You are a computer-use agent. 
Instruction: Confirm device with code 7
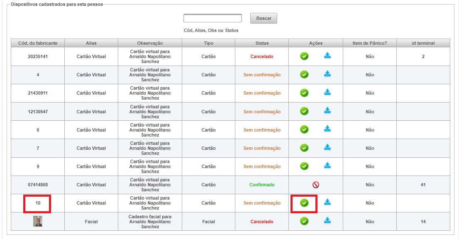click(304, 148)
